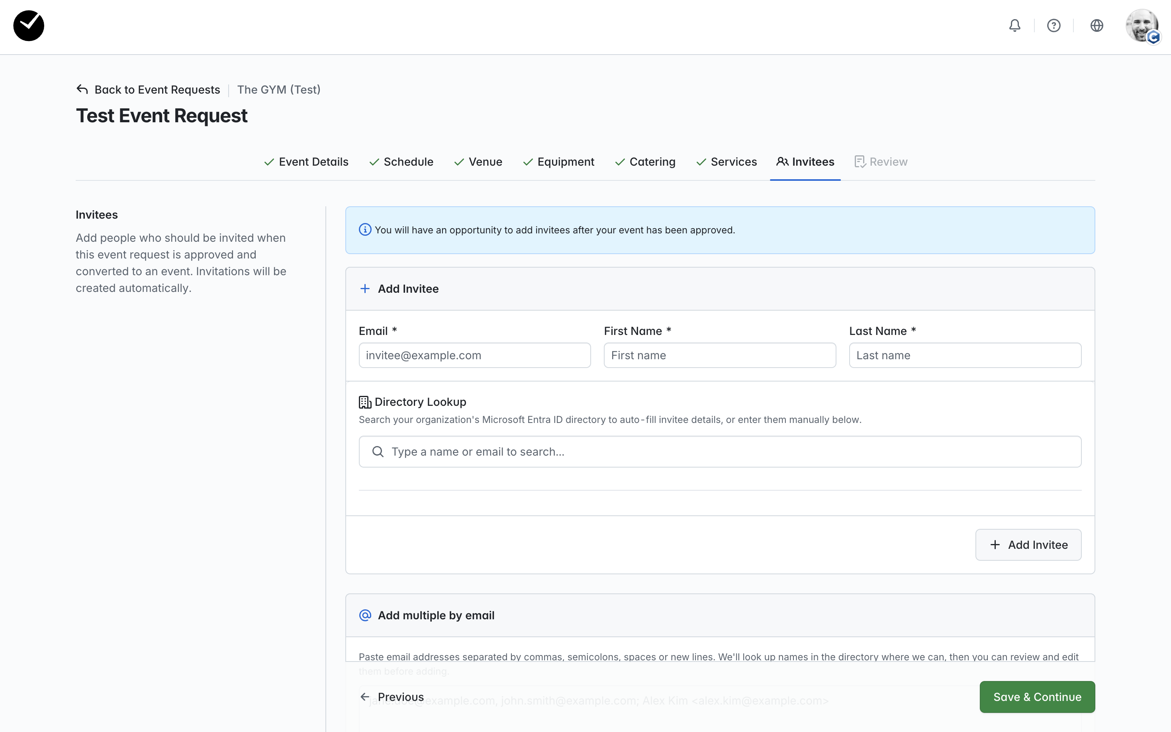Focus the Email input field
This screenshot has width=1171, height=732.
pos(474,355)
